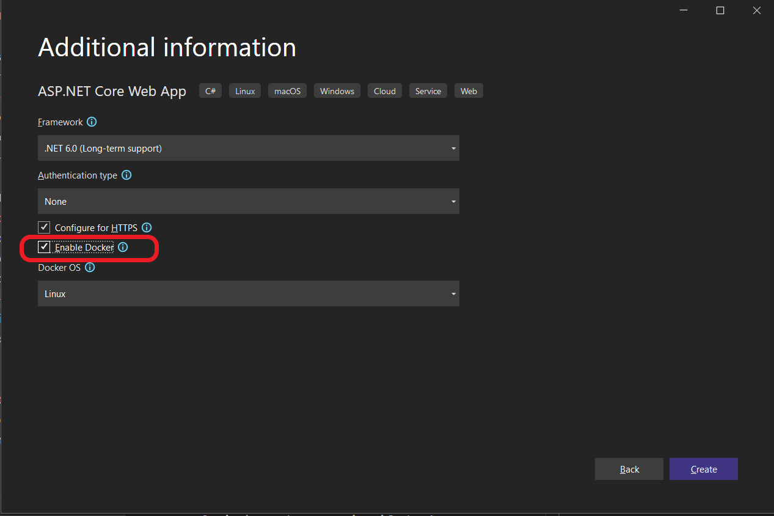
Task: Open the Framework dropdown showing .NET 6.0
Action: (248, 148)
